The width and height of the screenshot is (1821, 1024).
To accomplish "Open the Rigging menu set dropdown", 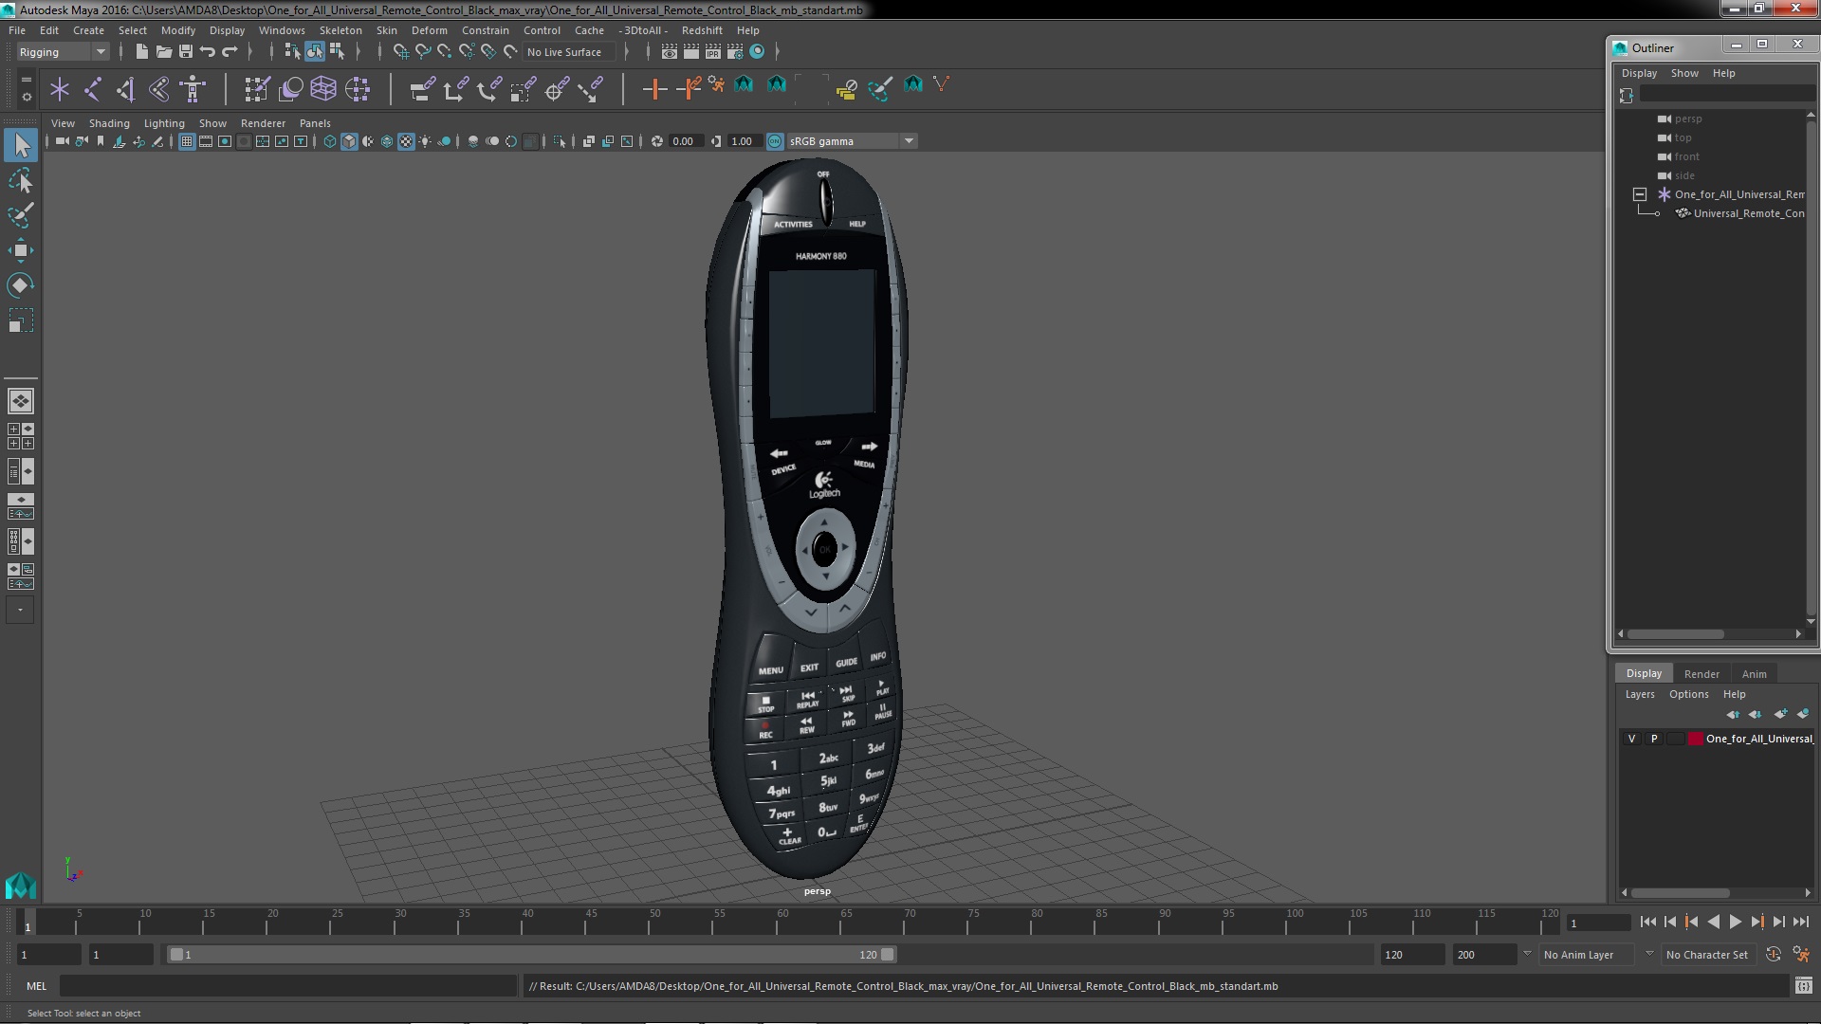I will pos(63,52).
